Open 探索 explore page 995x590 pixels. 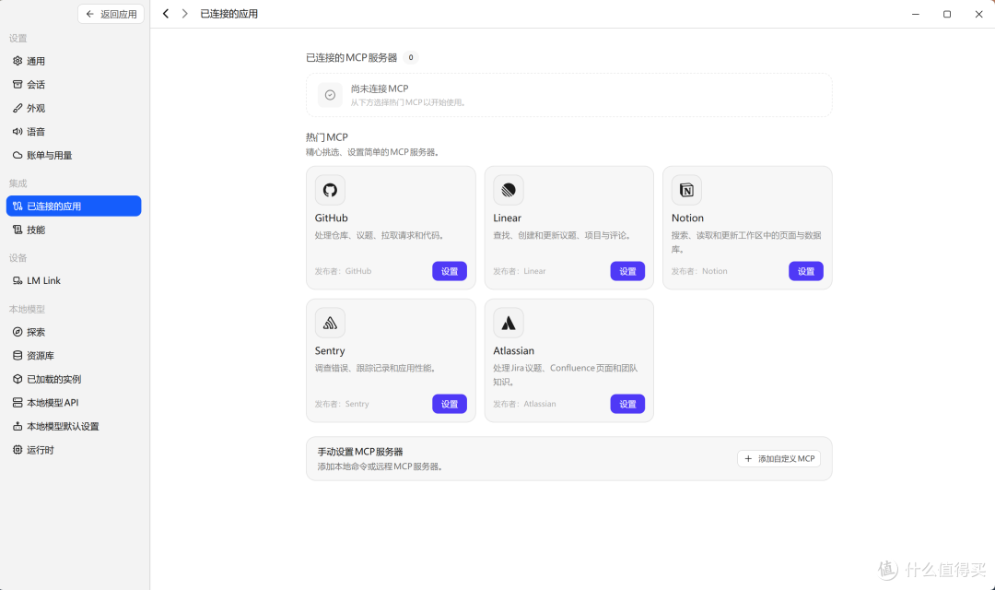[x=74, y=332]
